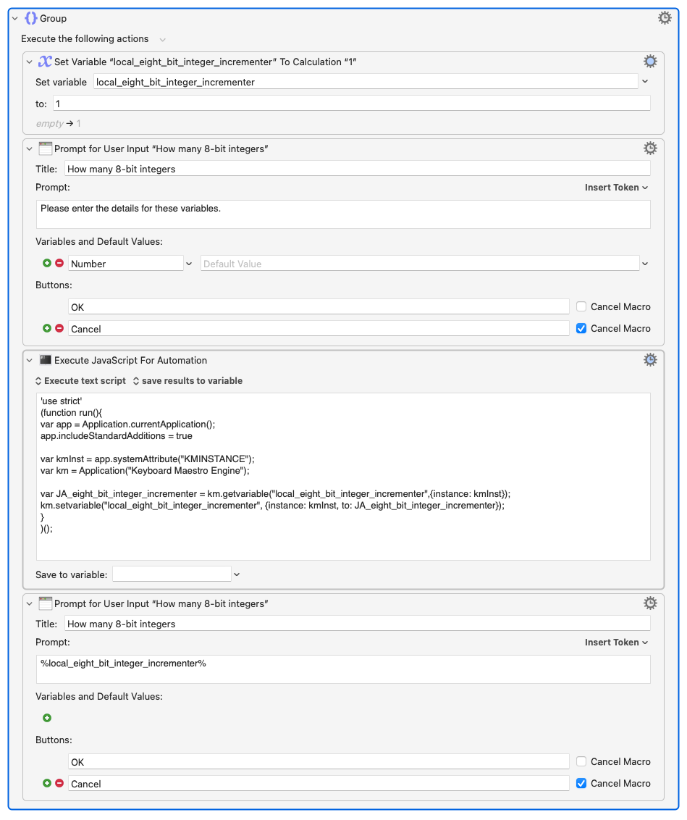Click gear icon of second Prompt action

(x=650, y=603)
